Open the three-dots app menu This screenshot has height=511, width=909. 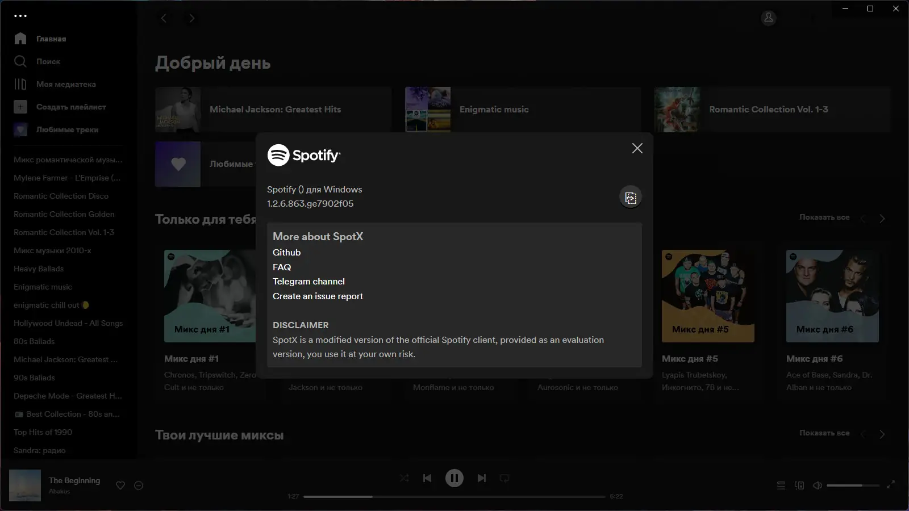20,16
